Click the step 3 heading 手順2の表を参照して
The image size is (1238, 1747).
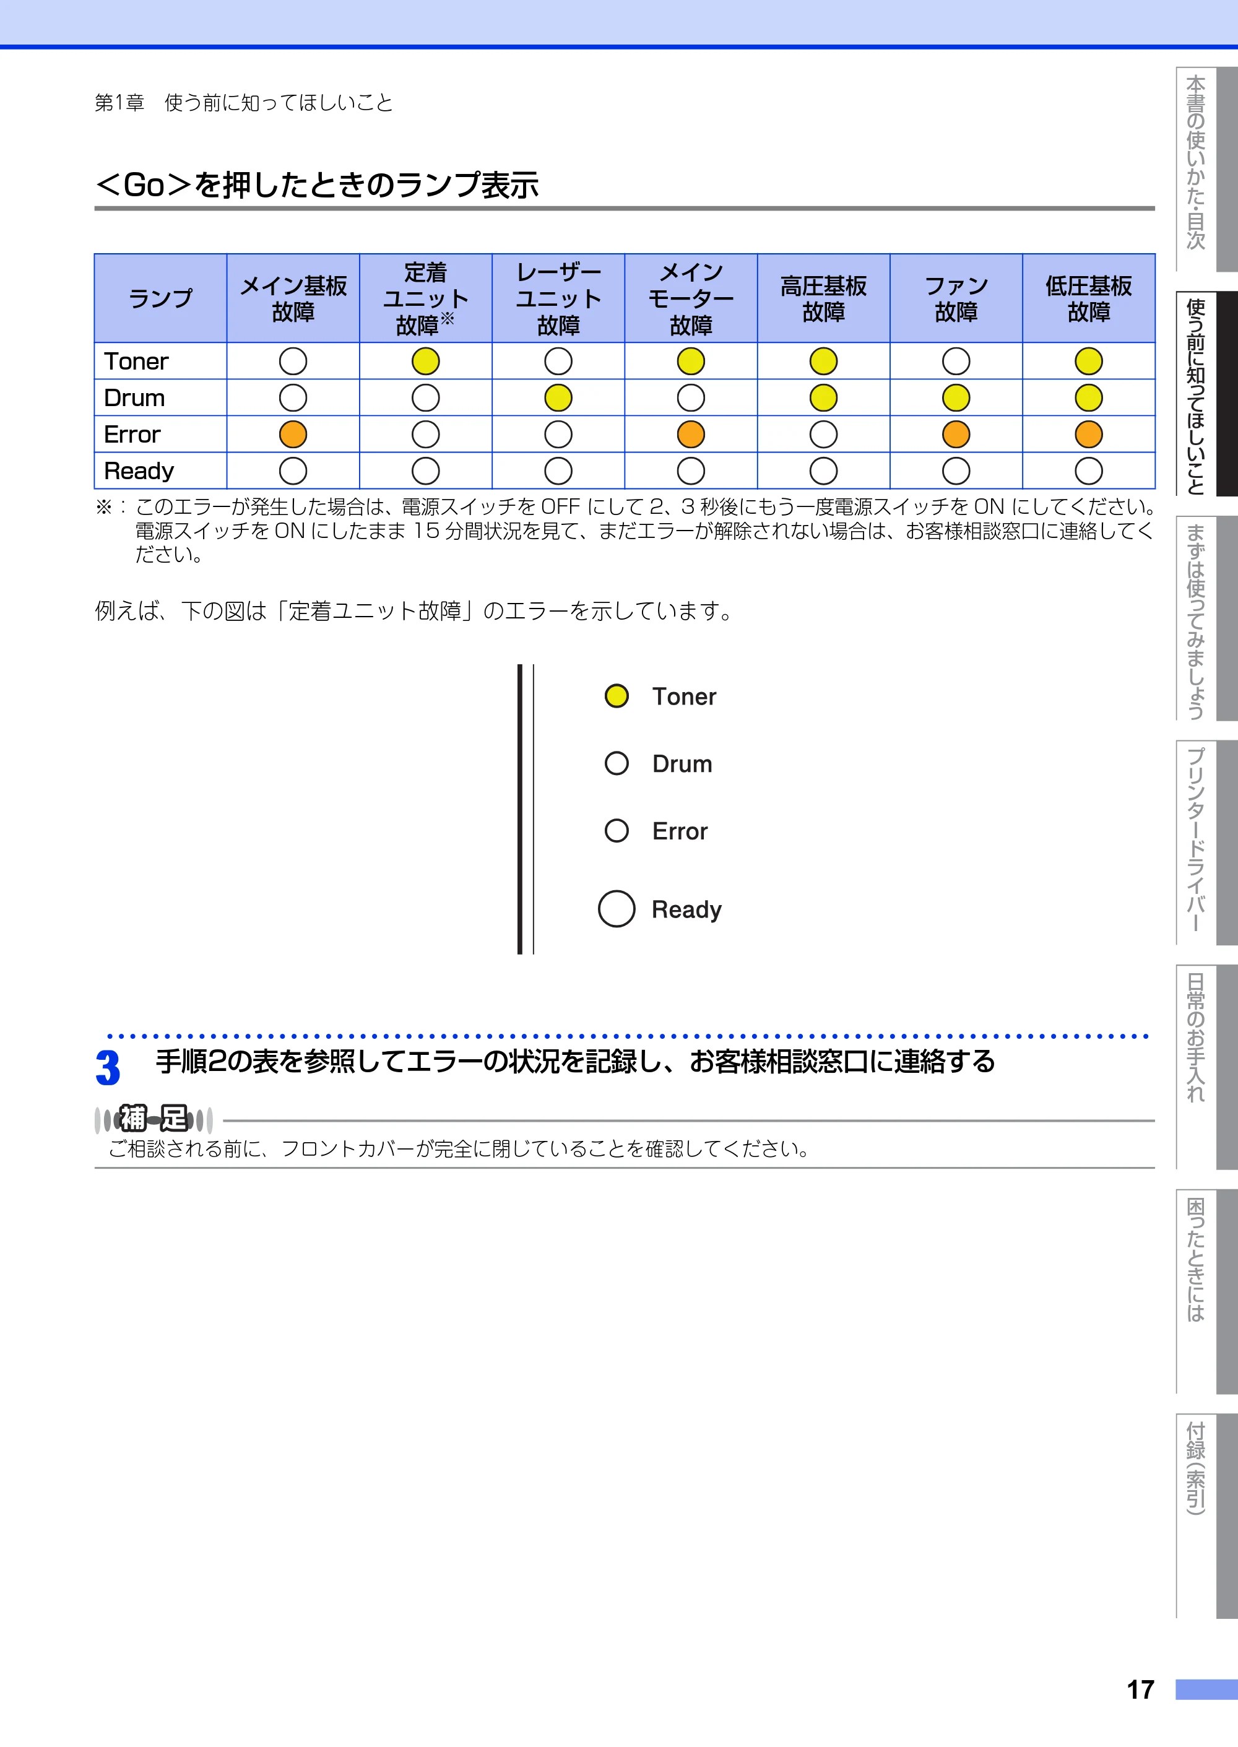(576, 1061)
